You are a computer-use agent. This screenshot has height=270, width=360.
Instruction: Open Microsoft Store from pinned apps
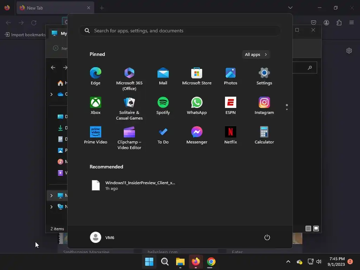[197, 76]
